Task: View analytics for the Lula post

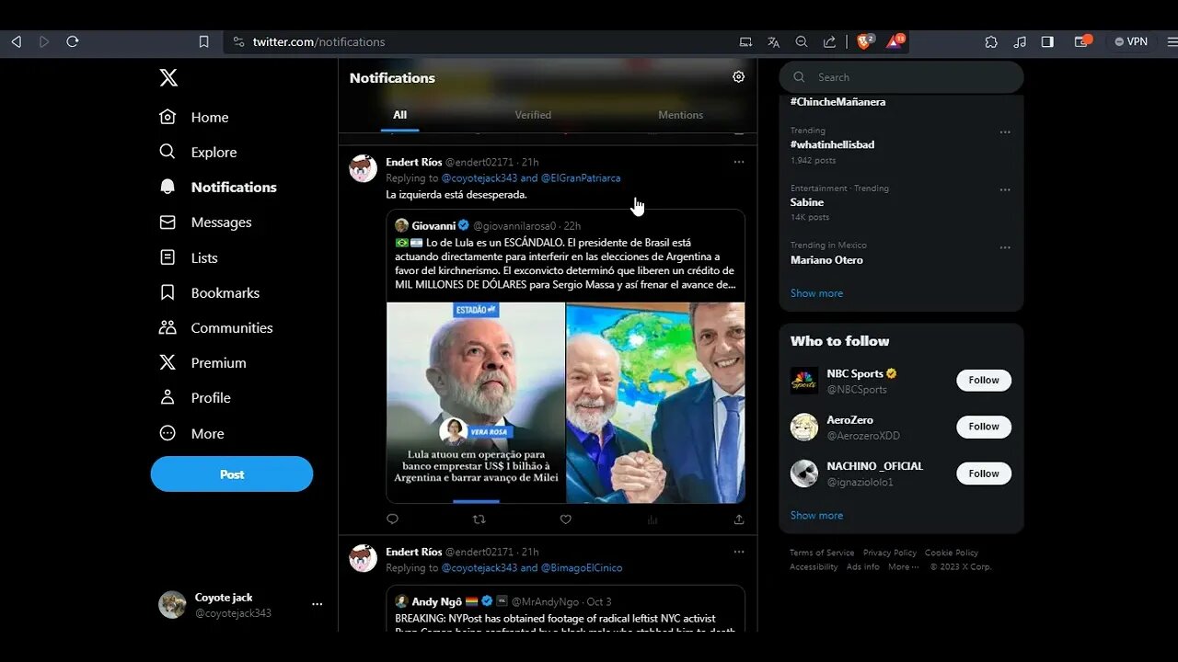Action: coord(653,519)
